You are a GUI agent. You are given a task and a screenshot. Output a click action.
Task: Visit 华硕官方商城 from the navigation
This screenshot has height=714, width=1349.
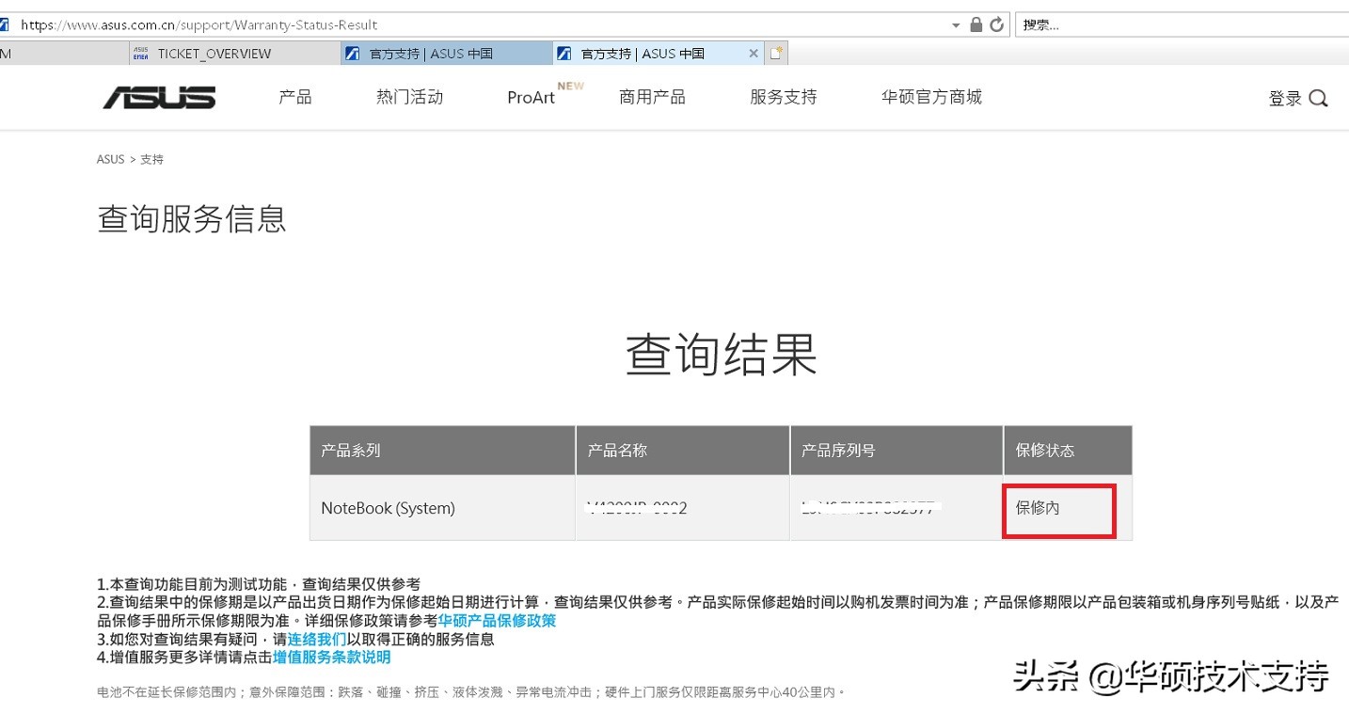pos(930,97)
